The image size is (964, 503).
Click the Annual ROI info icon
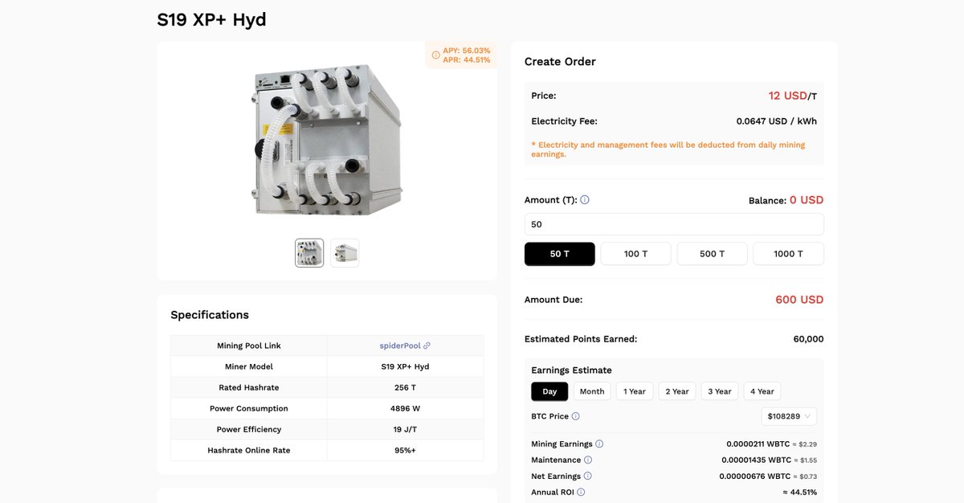tap(581, 492)
